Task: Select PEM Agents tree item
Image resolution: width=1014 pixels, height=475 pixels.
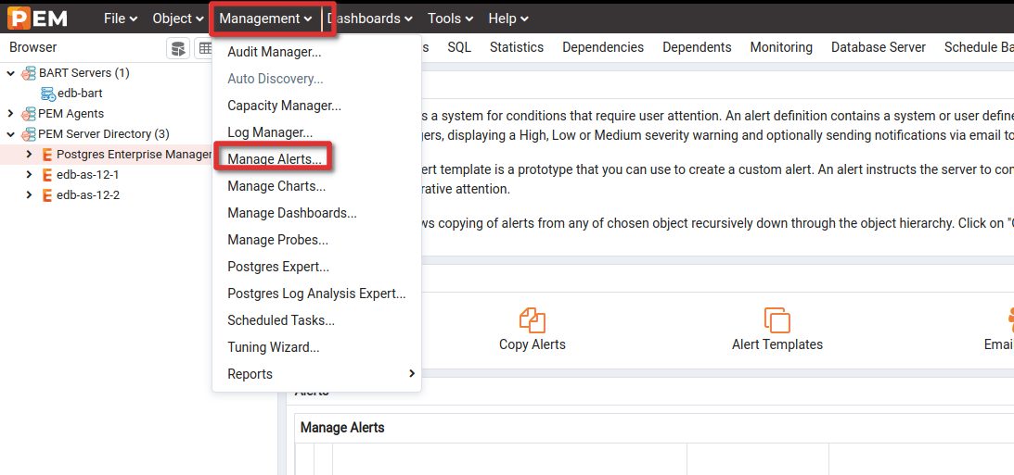Action: pyautogui.click(x=71, y=114)
